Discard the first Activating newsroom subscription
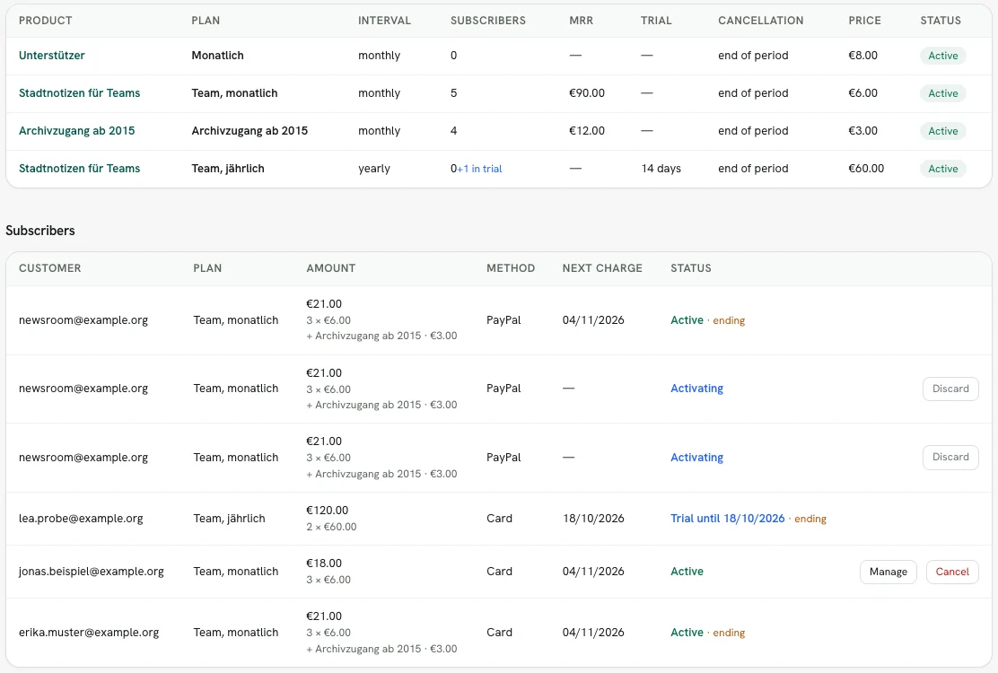 [950, 389]
